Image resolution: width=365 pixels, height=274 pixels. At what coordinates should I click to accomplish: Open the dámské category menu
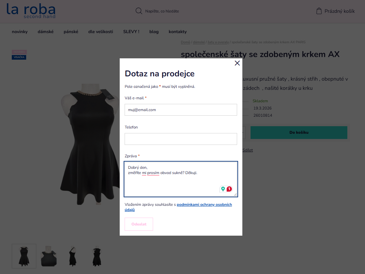(x=45, y=32)
